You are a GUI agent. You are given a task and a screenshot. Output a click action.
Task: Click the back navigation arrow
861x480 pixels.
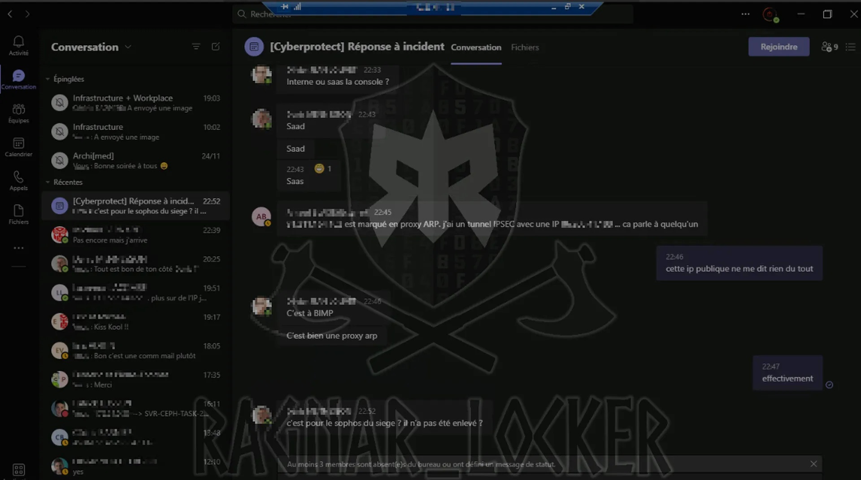click(10, 14)
